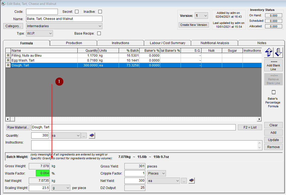Open the Type W.I.P. dropdown
Image resolution: width=286 pixels, height=195 pixels.
[x=40, y=33]
